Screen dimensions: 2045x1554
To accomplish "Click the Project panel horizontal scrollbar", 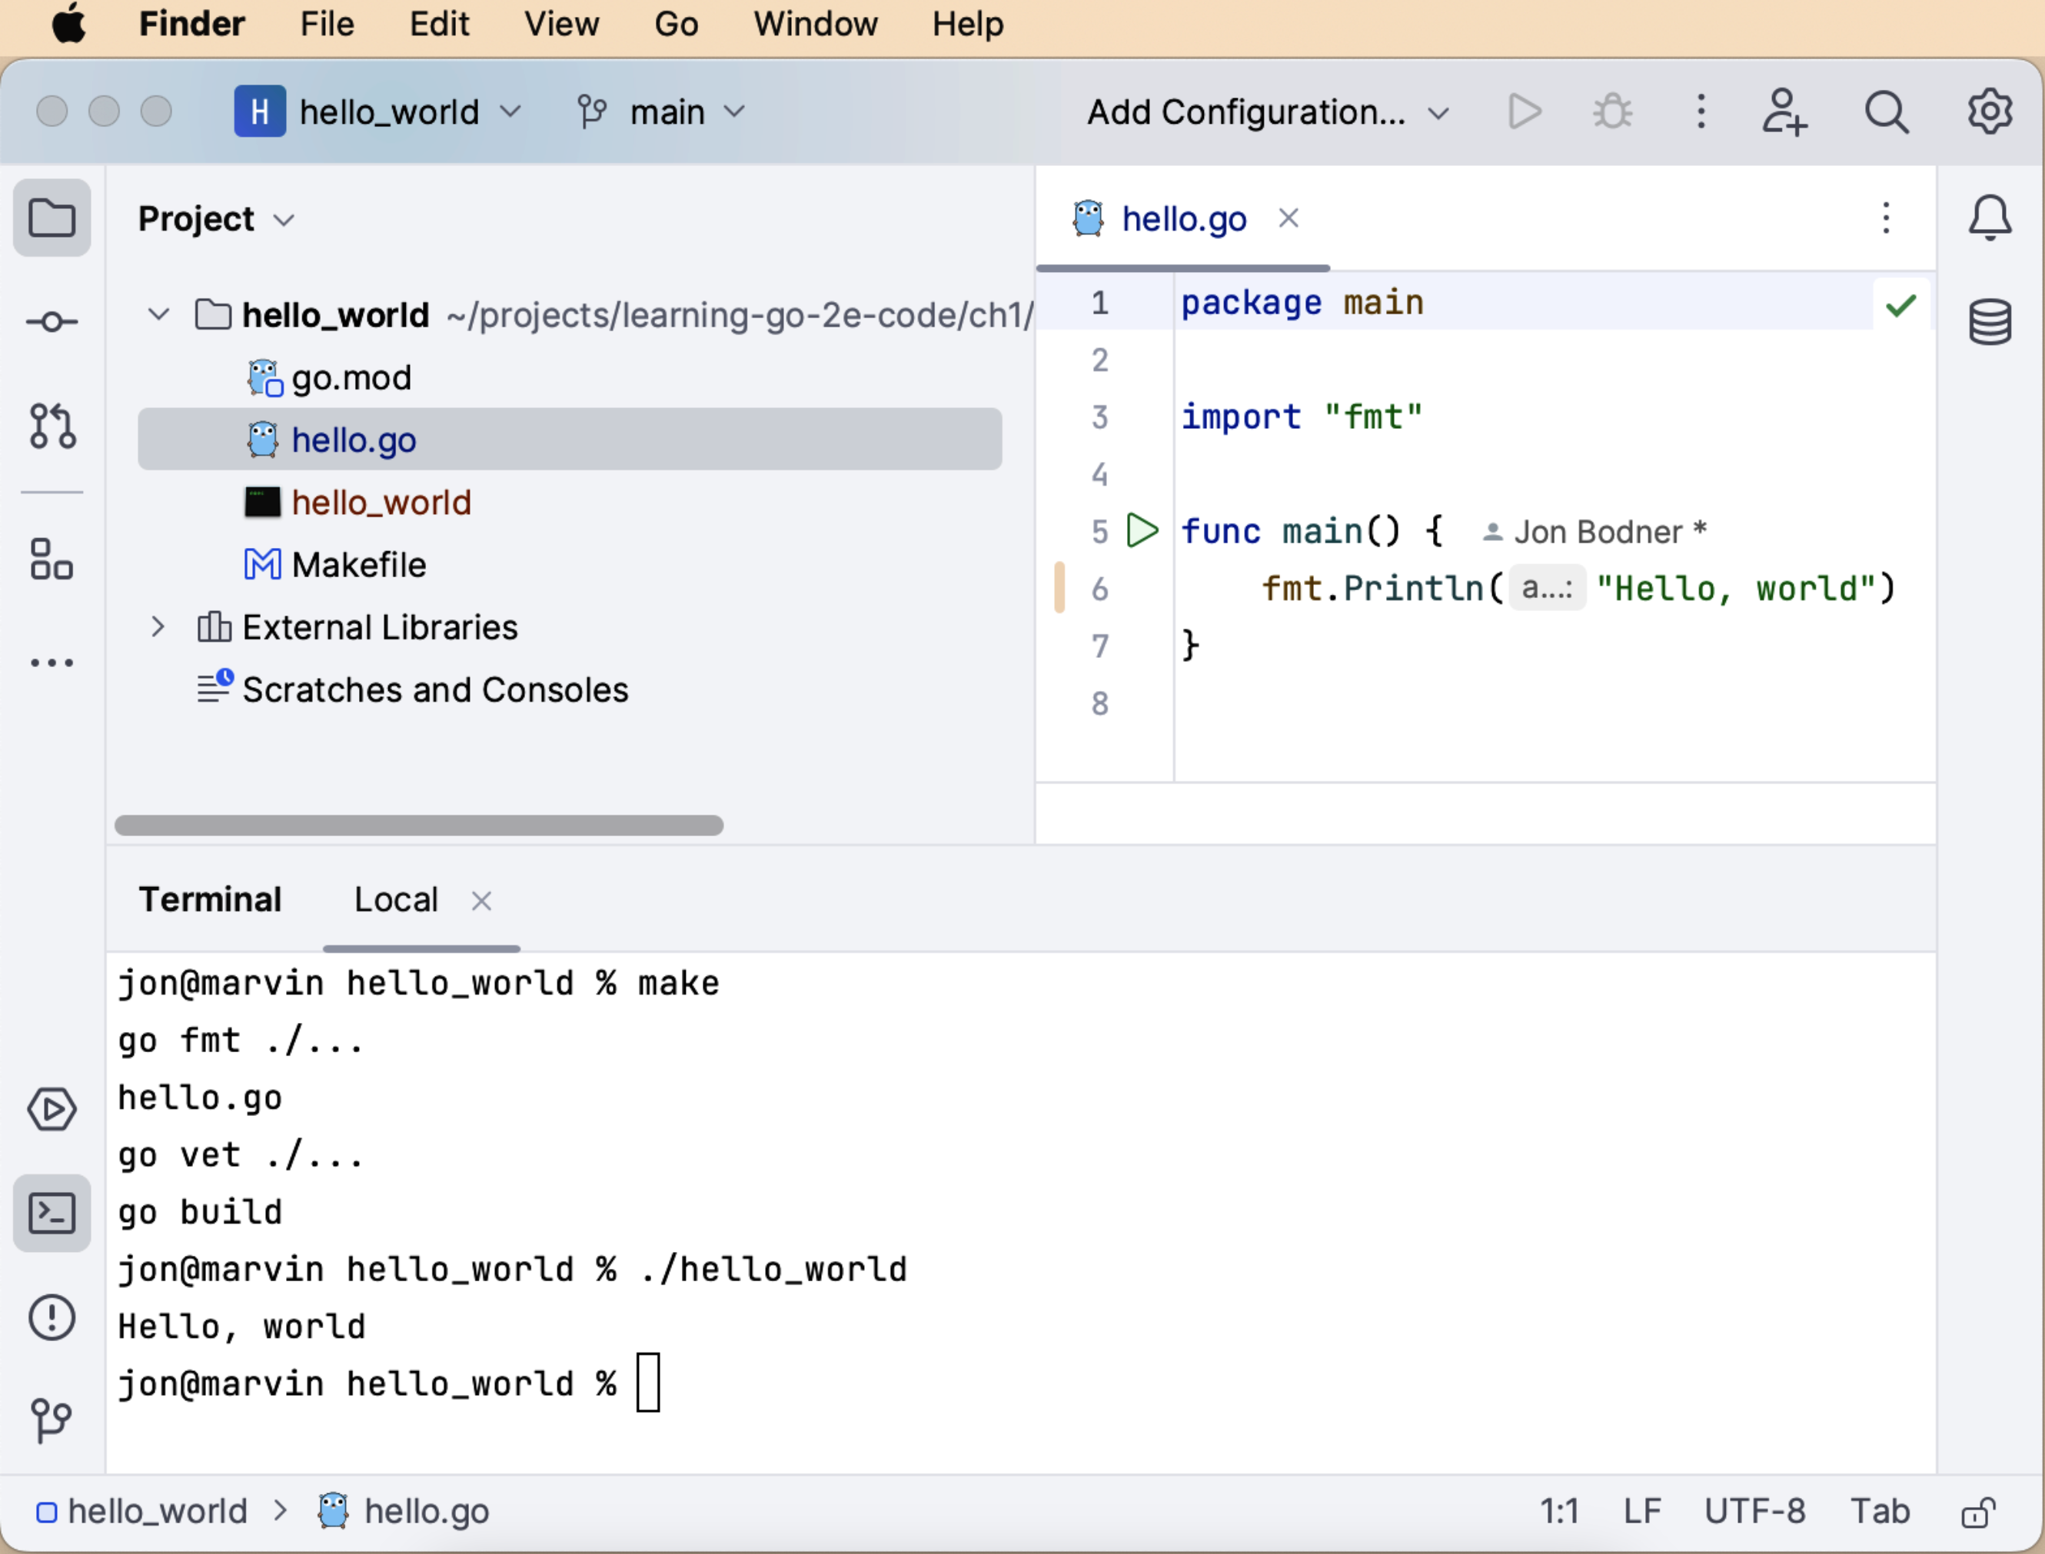I will click(x=418, y=825).
